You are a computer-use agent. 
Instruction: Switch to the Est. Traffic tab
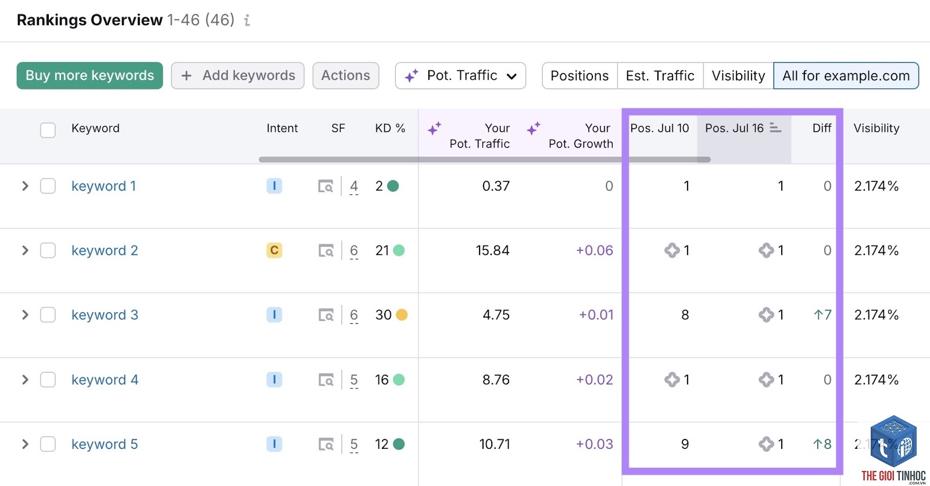[660, 75]
